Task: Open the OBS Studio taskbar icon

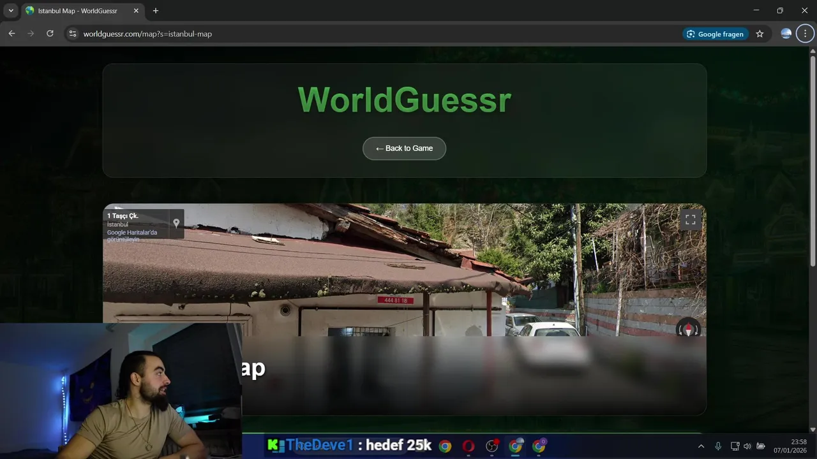Action: [492, 446]
